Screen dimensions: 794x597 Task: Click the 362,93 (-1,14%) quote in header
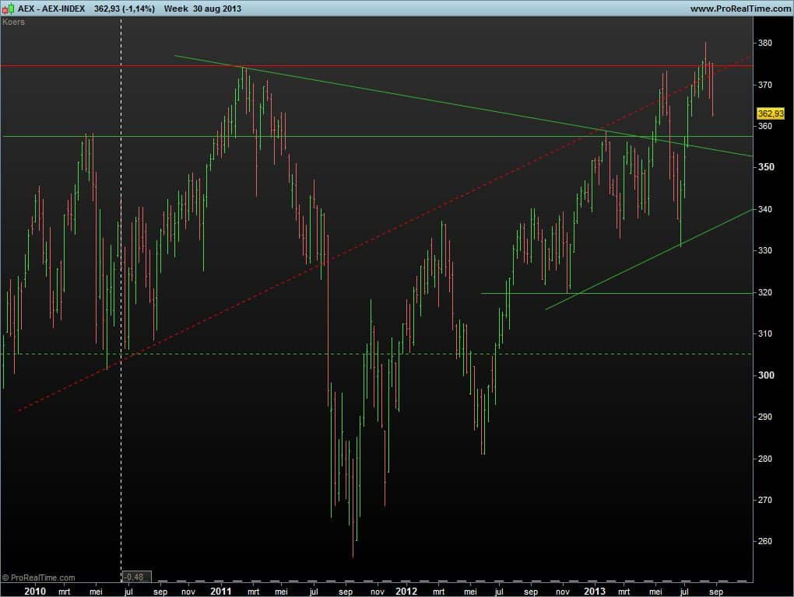coord(125,8)
